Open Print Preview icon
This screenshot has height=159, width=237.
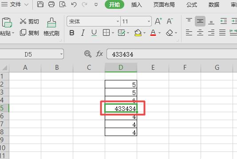click(63, 4)
